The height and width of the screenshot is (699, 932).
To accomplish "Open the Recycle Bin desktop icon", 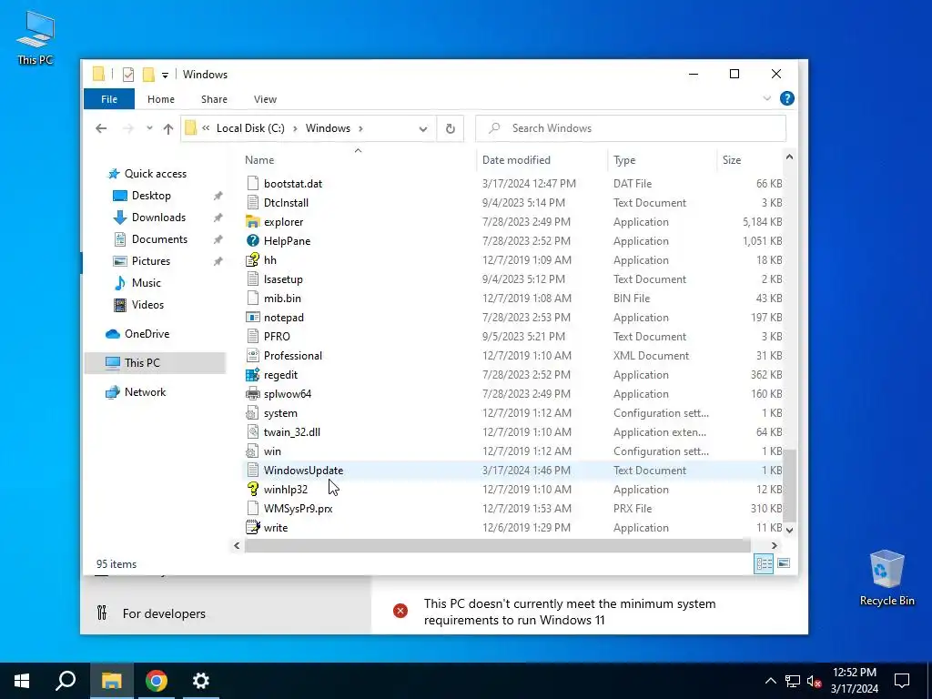I will [886, 578].
